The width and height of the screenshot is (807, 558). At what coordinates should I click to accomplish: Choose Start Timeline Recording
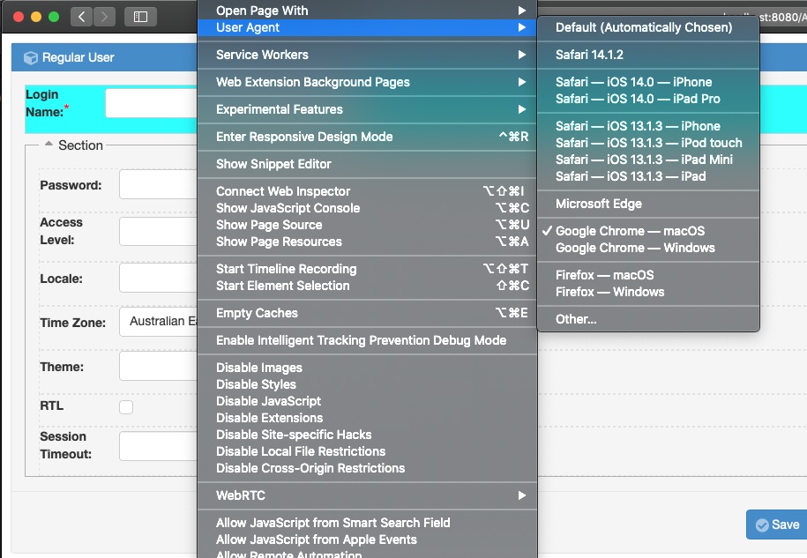(x=368, y=269)
